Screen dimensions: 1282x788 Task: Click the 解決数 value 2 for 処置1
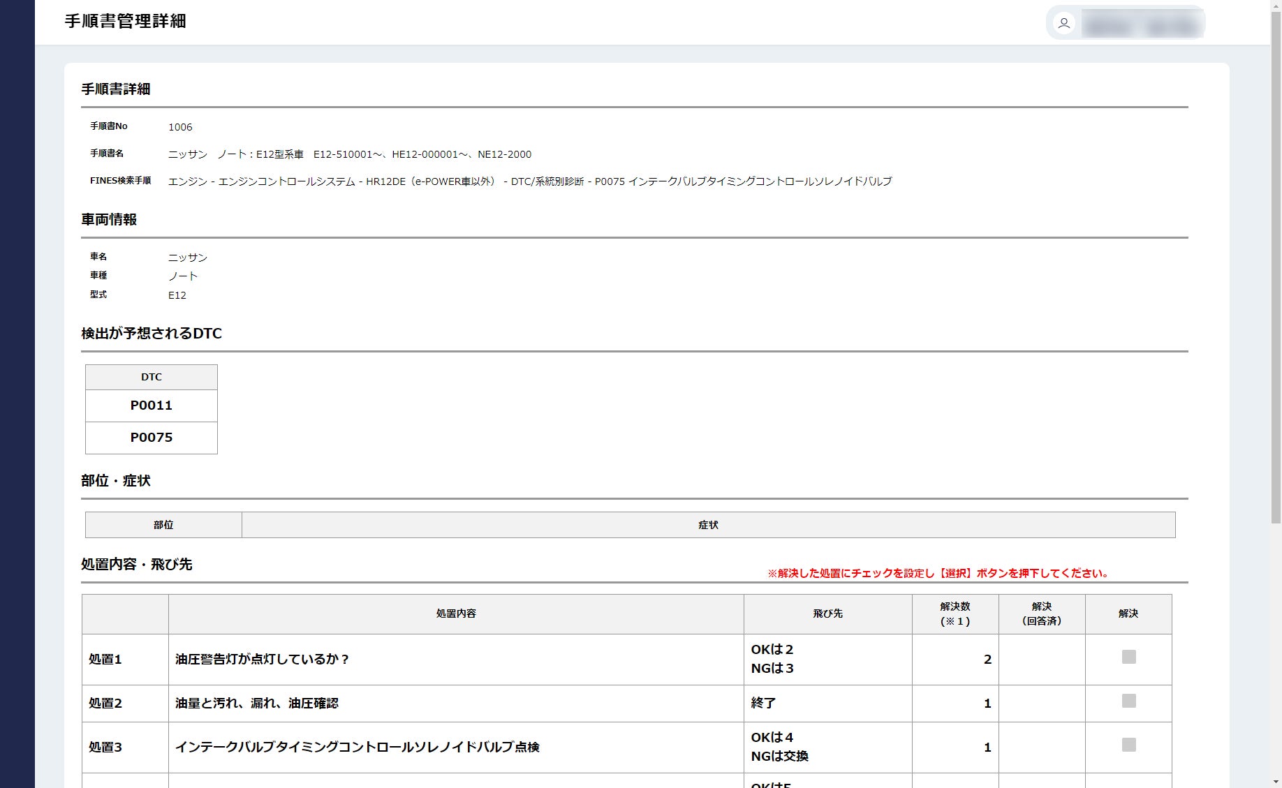(987, 660)
